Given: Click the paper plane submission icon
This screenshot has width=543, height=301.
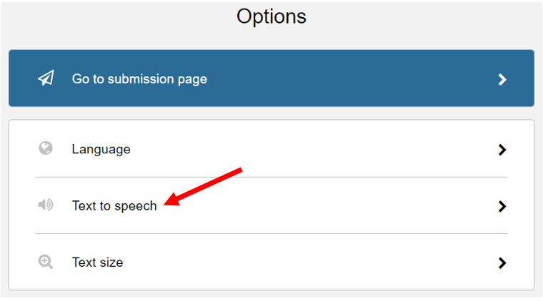Looking at the screenshot, I should [46, 78].
